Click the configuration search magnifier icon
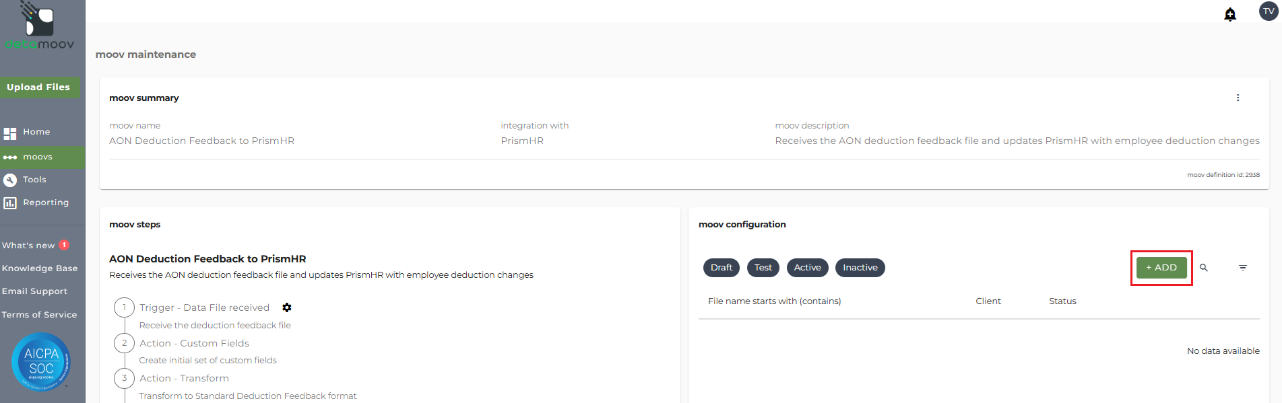 click(x=1204, y=268)
